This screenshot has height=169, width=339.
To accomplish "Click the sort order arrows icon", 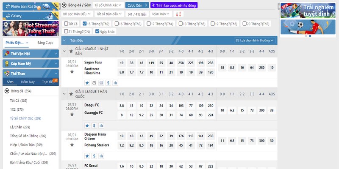I will click(x=178, y=14).
